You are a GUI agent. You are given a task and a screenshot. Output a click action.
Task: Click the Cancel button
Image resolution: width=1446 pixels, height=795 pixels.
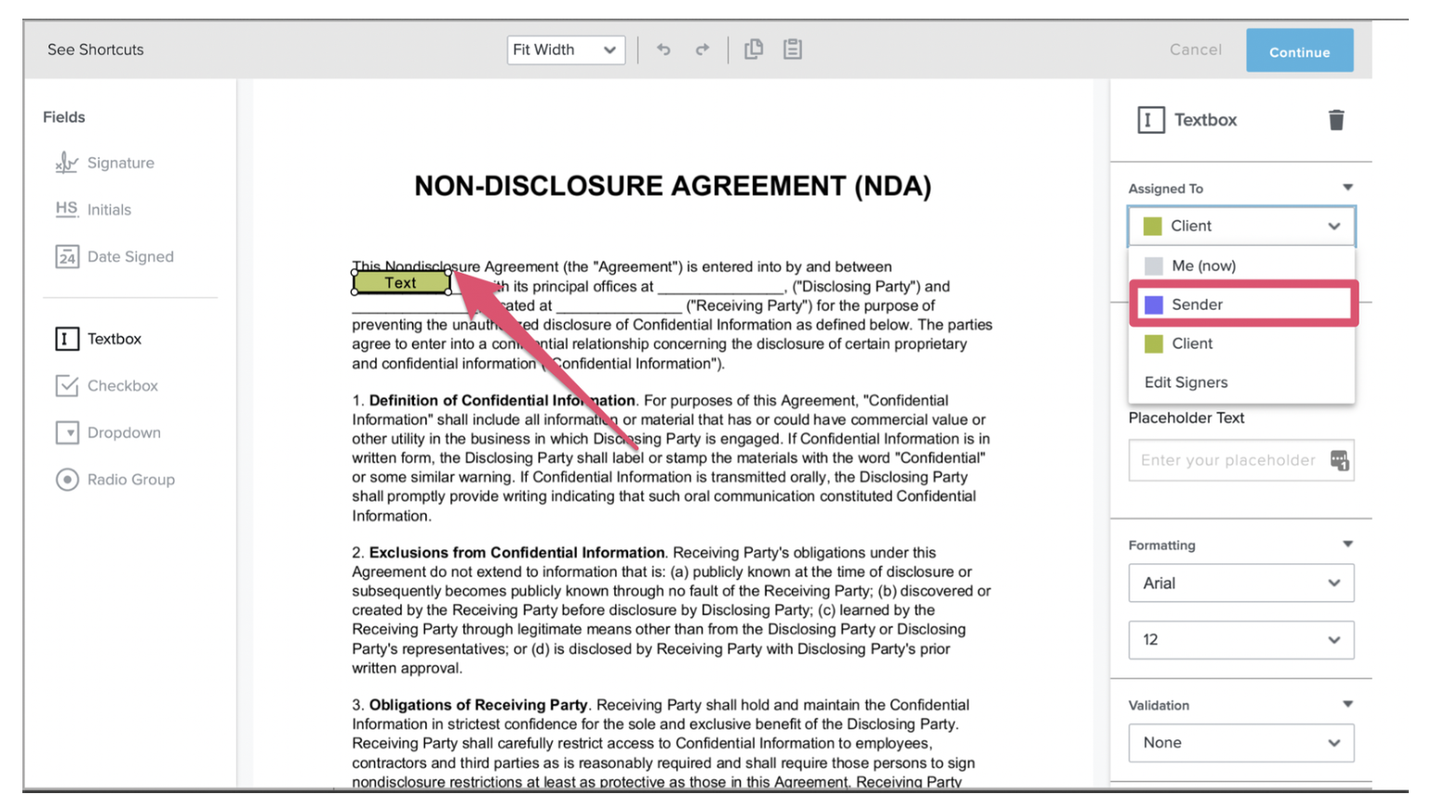click(1196, 49)
